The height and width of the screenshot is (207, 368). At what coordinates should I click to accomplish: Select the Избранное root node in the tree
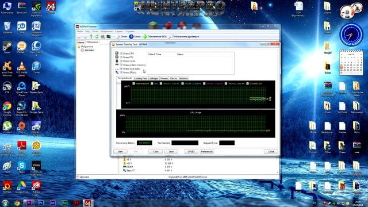click(86, 47)
